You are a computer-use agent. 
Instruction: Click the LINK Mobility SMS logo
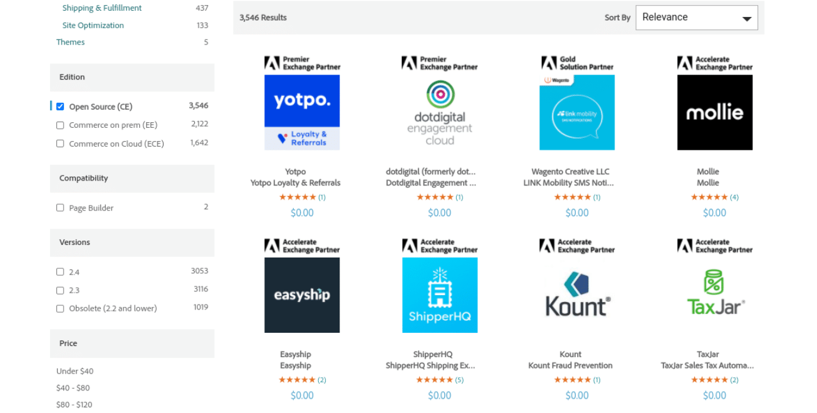coord(576,112)
